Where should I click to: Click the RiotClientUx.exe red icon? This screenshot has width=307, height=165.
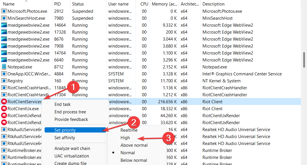[4, 109]
